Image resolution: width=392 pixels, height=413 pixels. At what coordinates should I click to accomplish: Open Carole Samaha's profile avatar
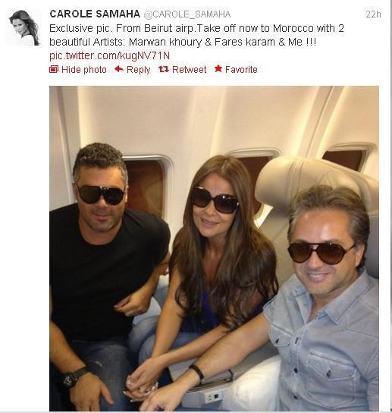coord(24,27)
